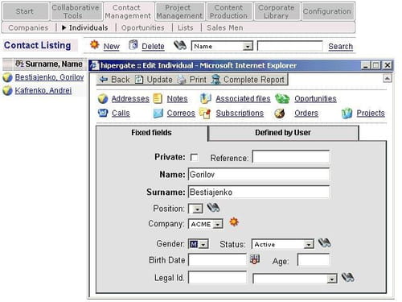This screenshot has width=402, height=302.
Task: Click the Associated files folder icon
Action: coord(206,98)
